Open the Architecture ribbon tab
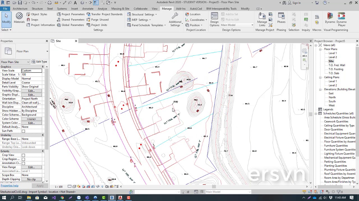This screenshot has height=201, width=359. [20, 9]
